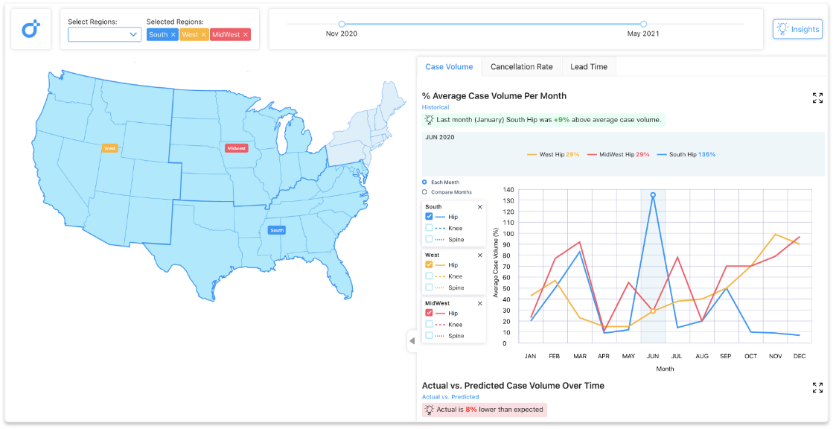Collapse the right panel using the chevron
The width and height of the screenshot is (833, 429).
[x=412, y=341]
